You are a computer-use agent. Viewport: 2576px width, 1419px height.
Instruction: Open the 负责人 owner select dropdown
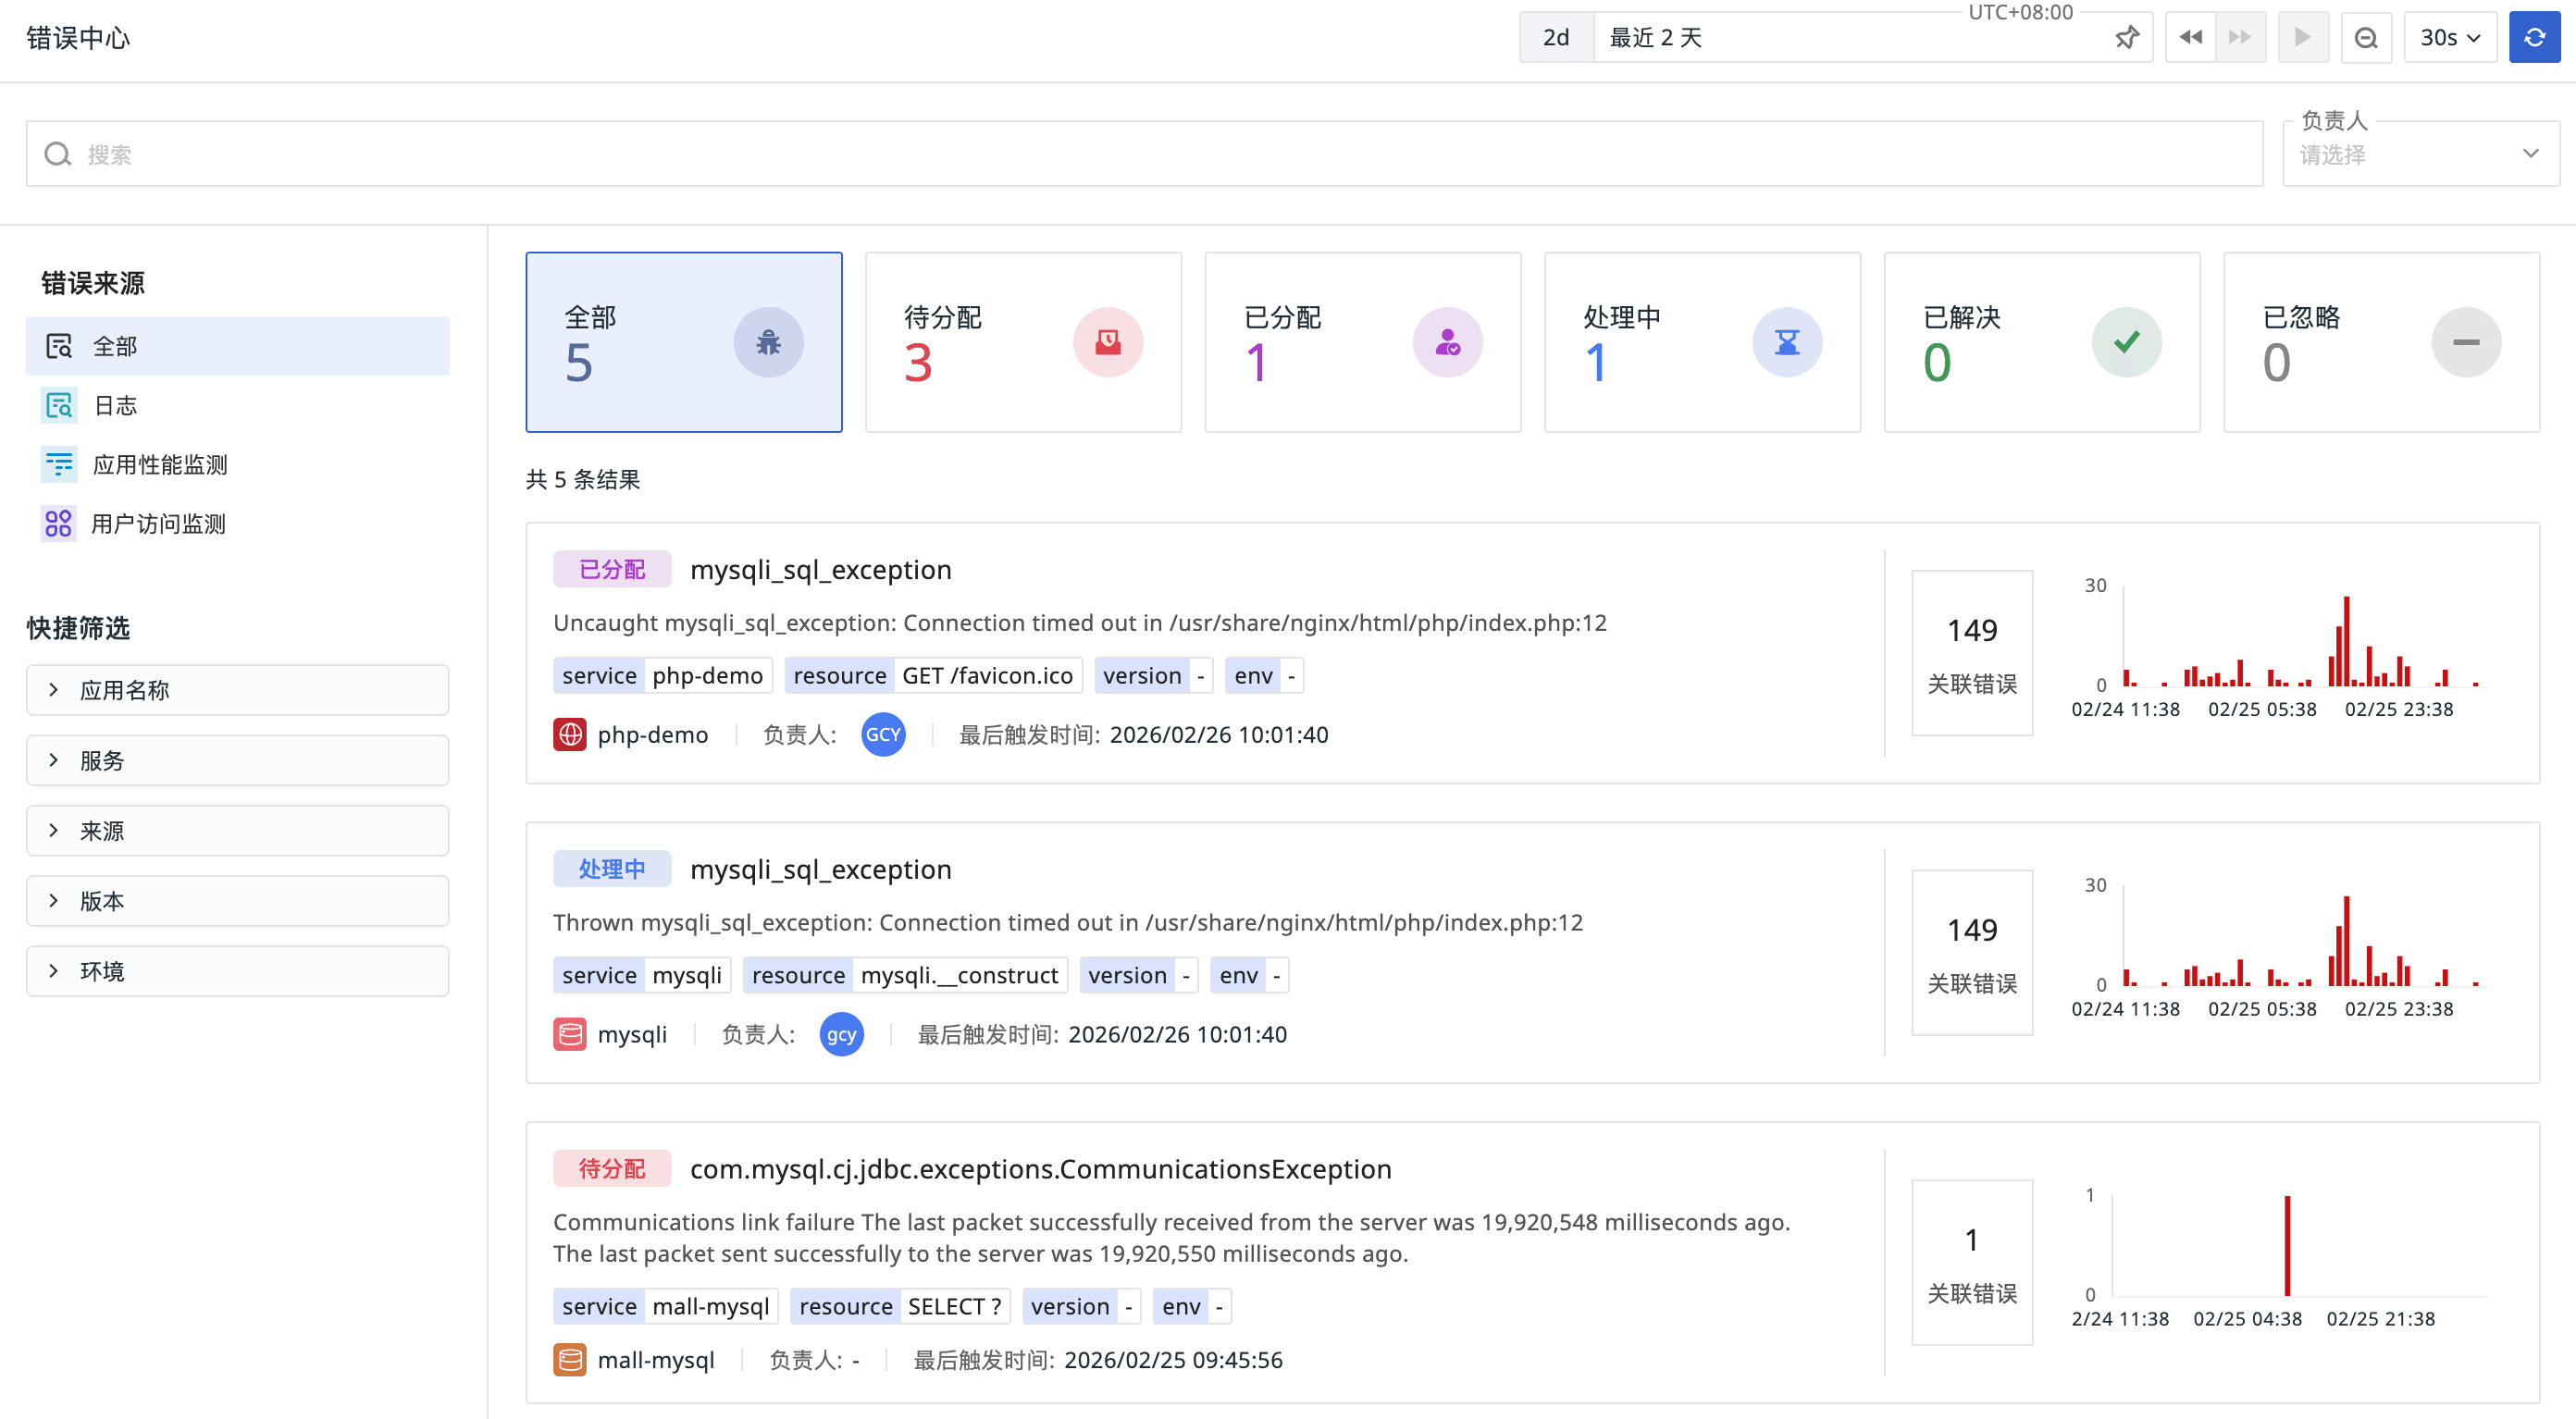tap(2420, 155)
